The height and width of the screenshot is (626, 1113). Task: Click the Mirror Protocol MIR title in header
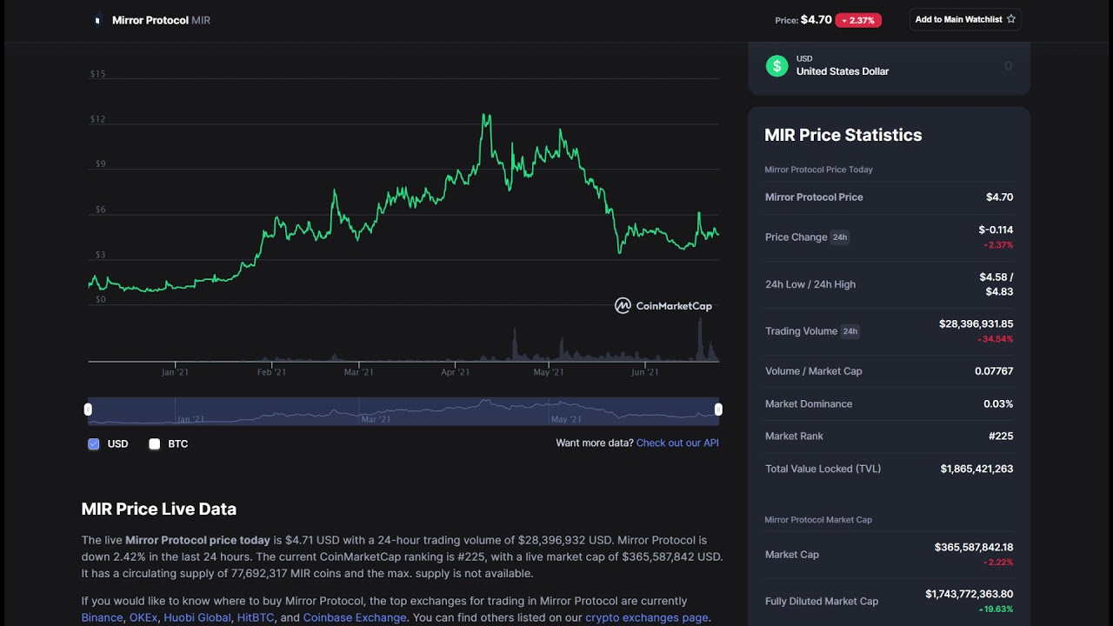point(161,20)
